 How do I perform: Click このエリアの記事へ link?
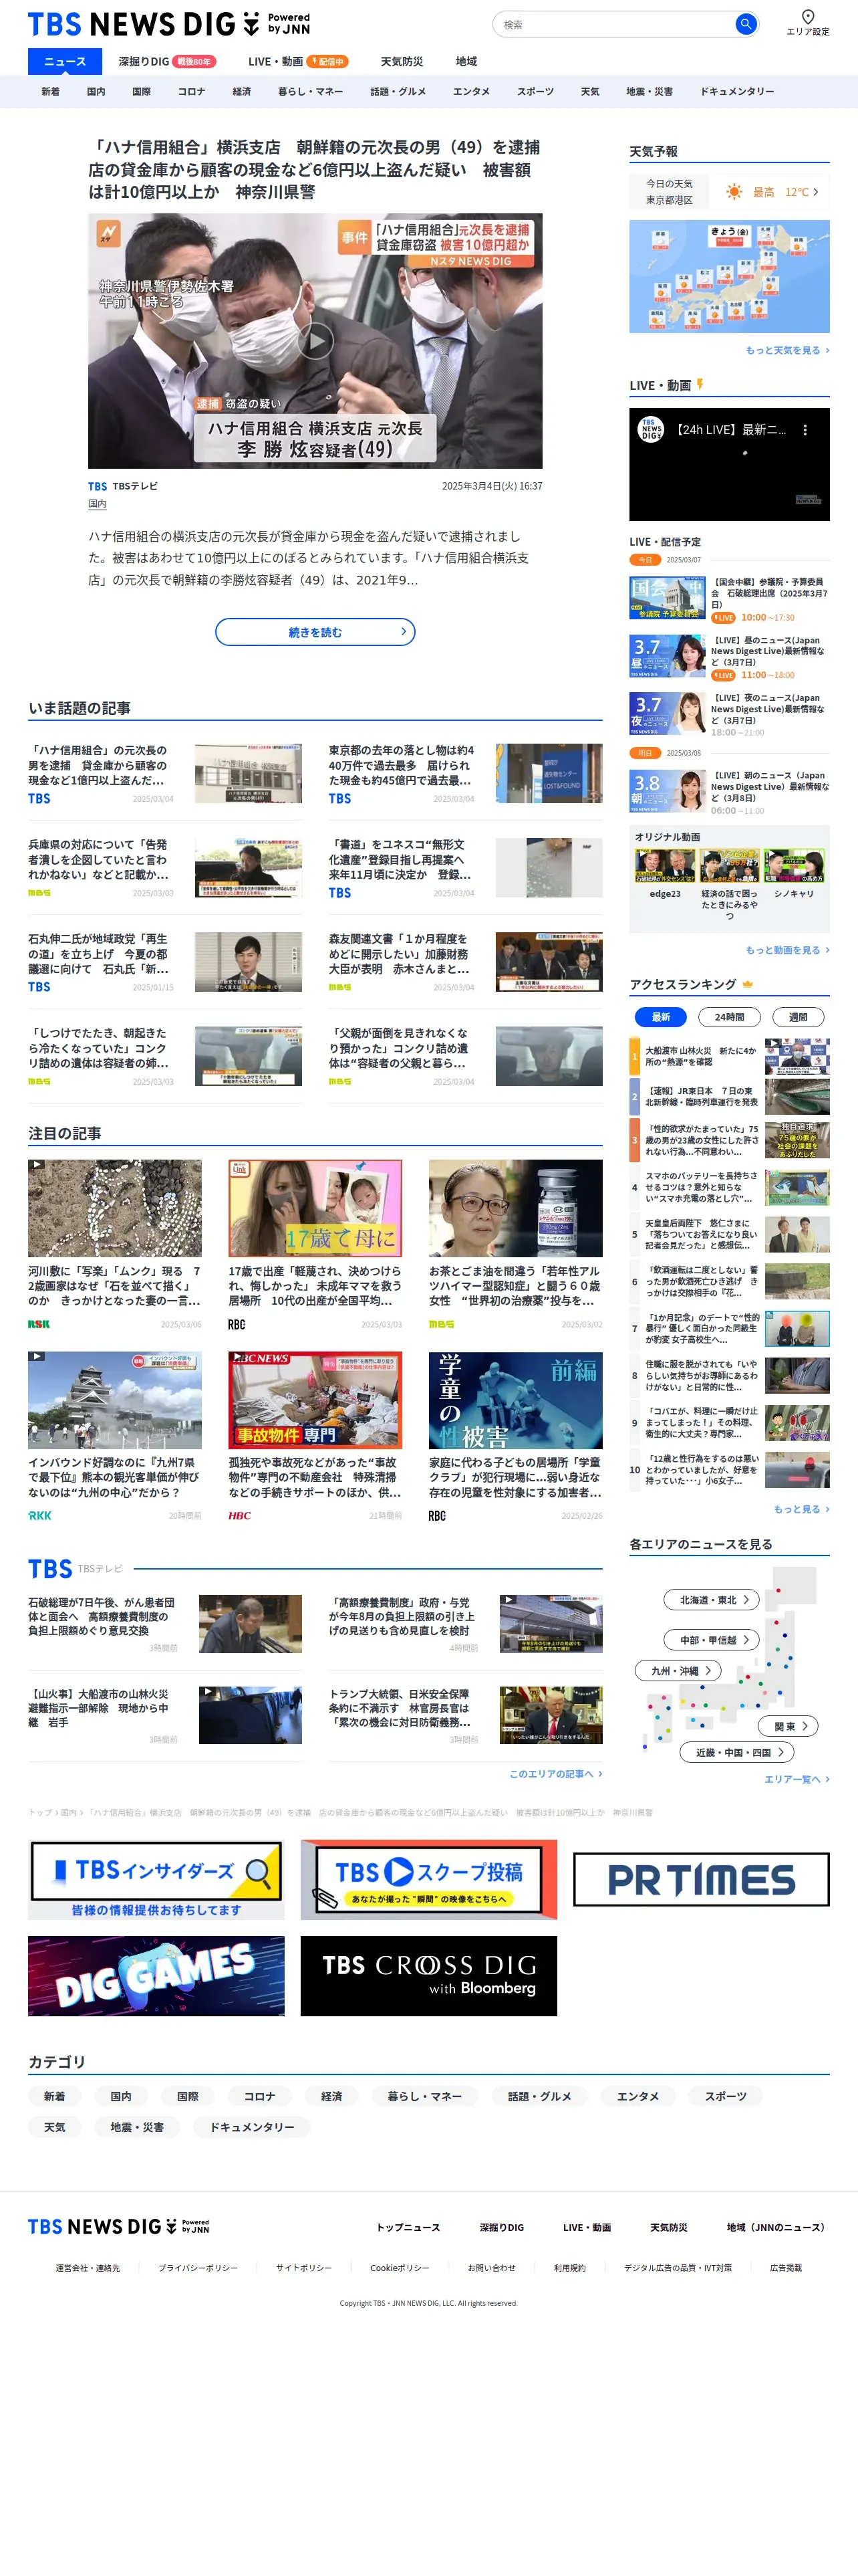(555, 1774)
